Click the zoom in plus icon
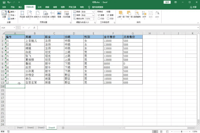The height and width of the screenshot is (133, 200). pyautogui.click(x=190, y=132)
